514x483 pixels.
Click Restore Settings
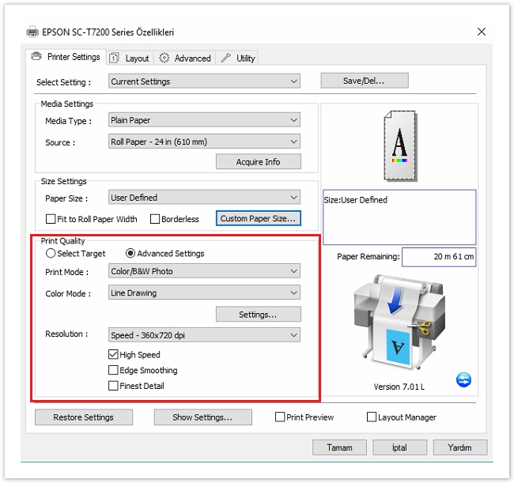coord(84,417)
